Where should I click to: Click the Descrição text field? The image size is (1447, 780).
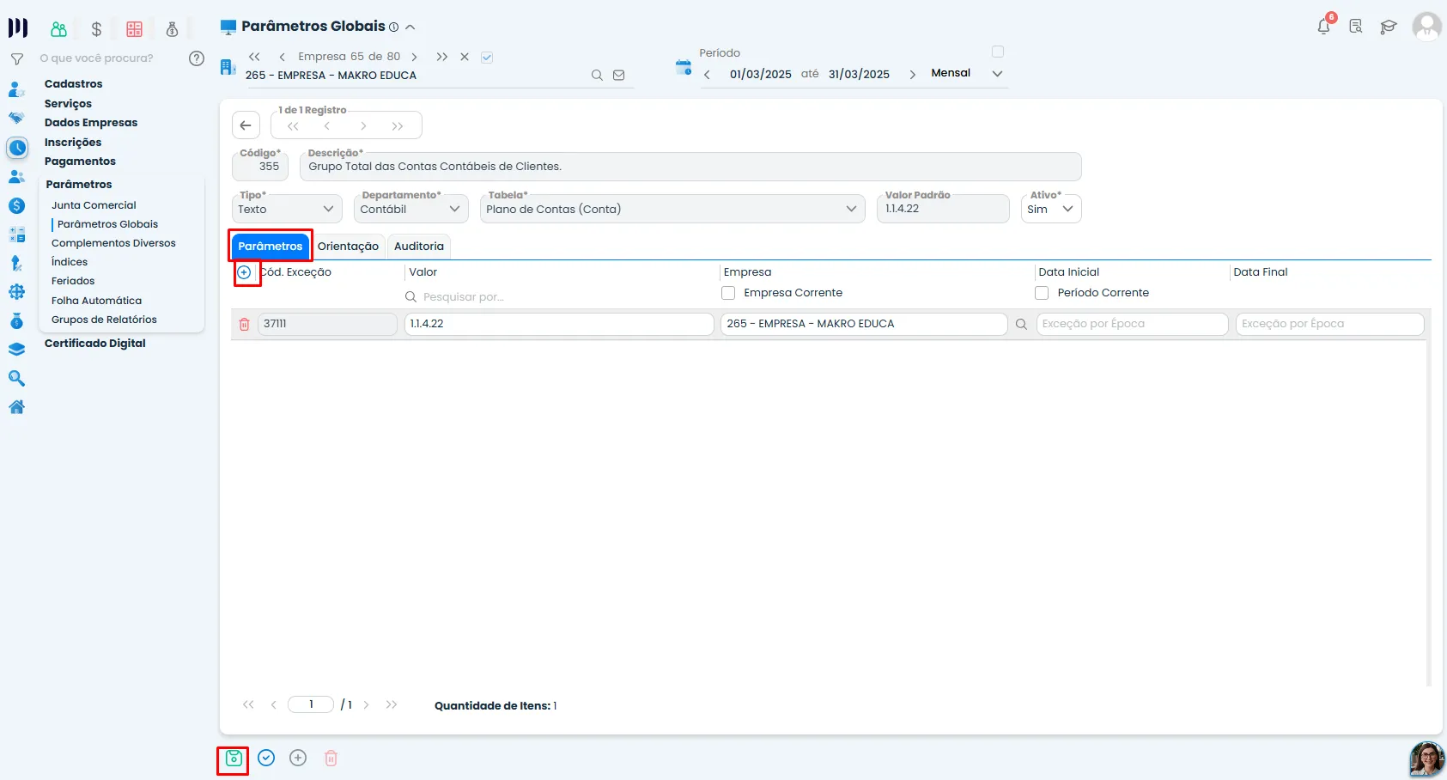point(690,167)
